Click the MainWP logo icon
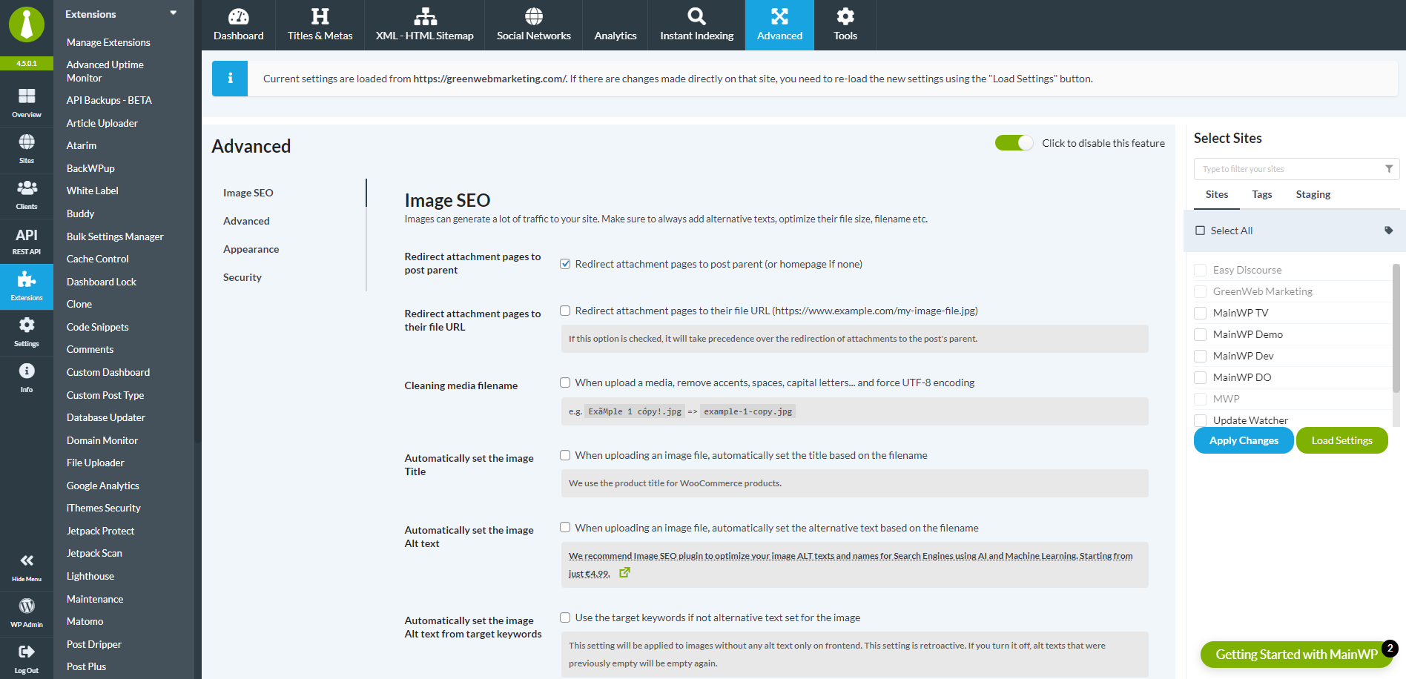This screenshot has width=1406, height=679. tap(27, 24)
